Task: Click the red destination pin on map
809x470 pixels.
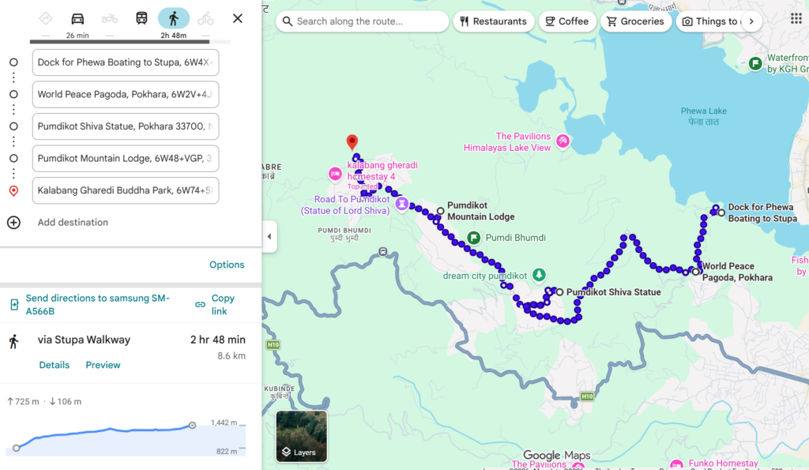Action: 352,142
